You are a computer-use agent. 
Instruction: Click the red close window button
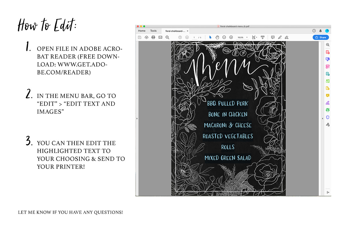pyautogui.click(x=138, y=26)
